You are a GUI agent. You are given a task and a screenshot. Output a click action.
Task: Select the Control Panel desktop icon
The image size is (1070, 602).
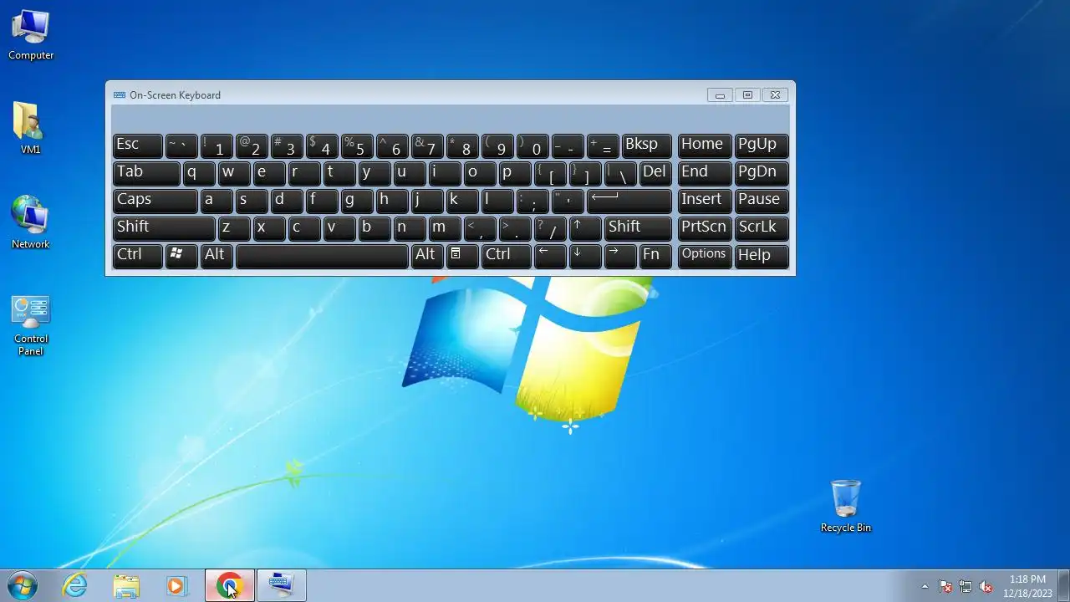pyautogui.click(x=31, y=325)
